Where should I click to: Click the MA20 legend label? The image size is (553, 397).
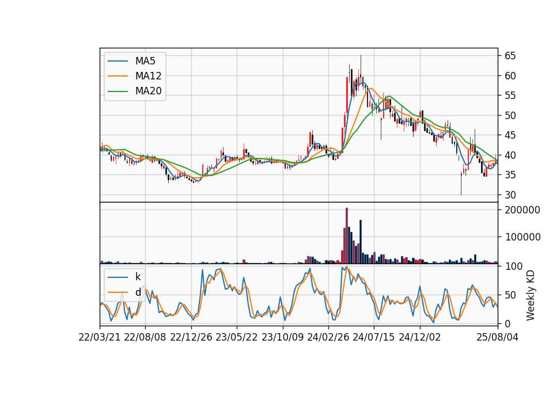148,91
